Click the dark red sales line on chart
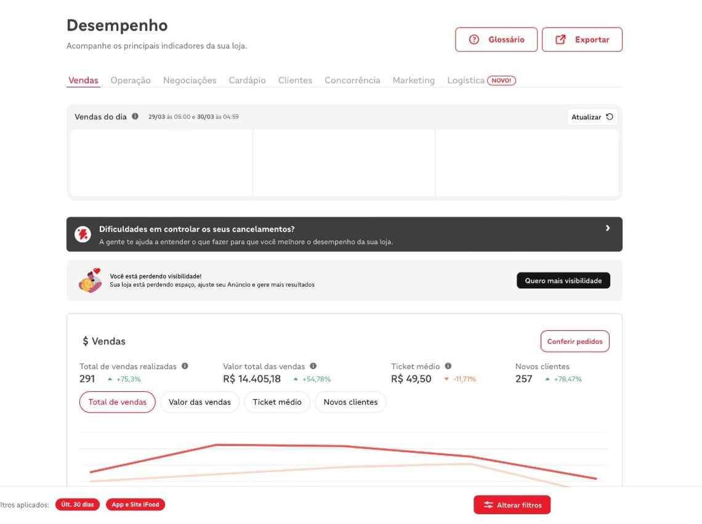 pyautogui.click(x=280, y=445)
